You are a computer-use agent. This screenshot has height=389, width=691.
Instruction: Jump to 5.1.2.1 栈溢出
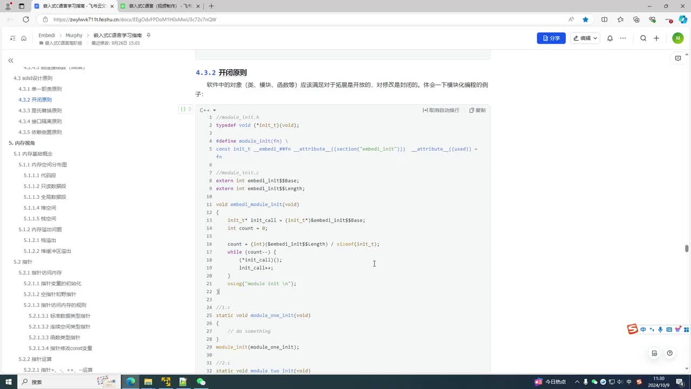40,240
